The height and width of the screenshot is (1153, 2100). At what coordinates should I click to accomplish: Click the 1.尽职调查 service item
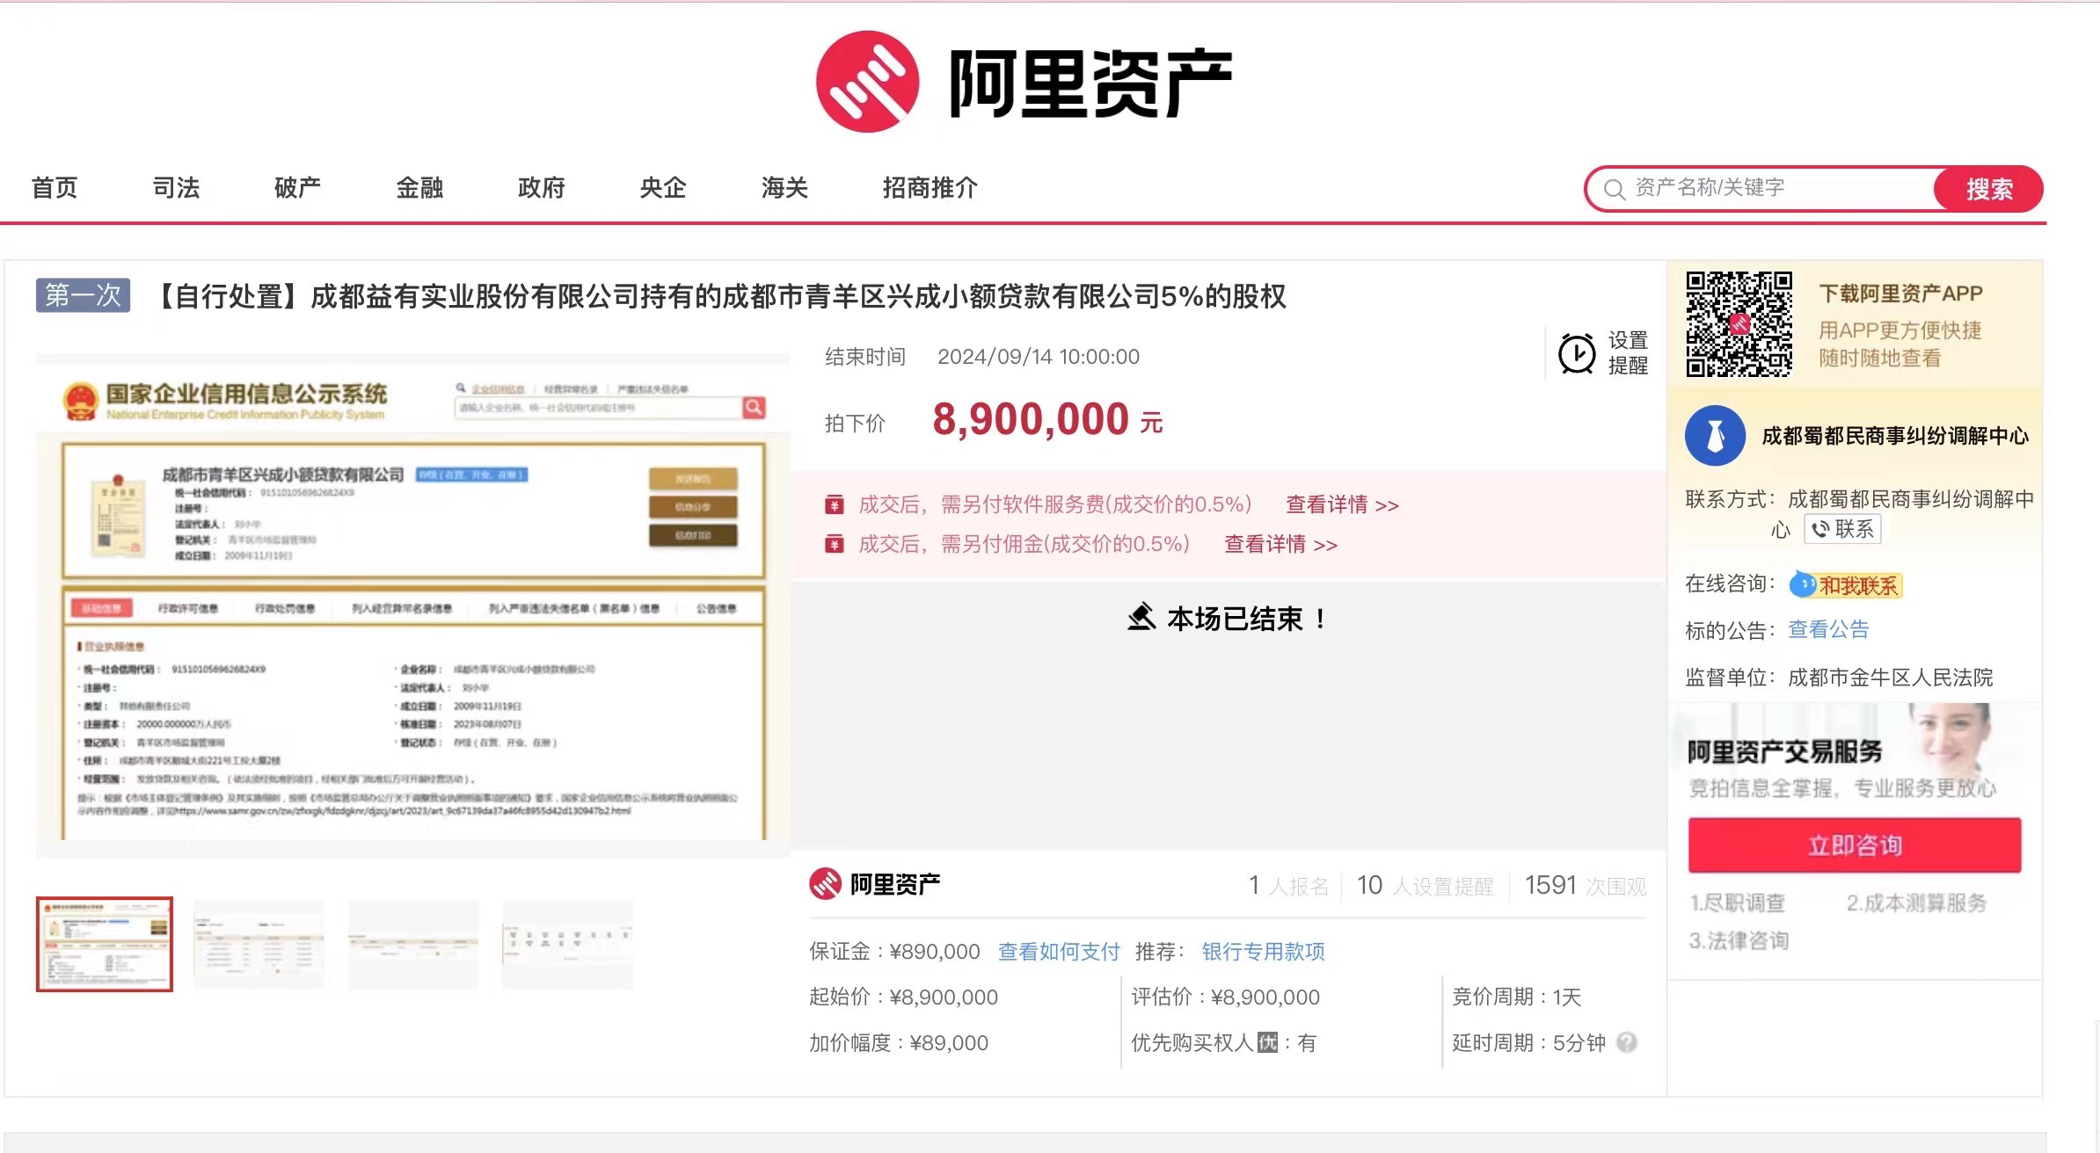1738,903
